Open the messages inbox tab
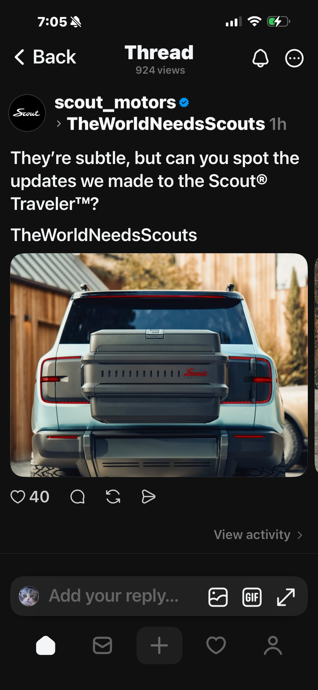Image resolution: width=318 pixels, height=690 pixels. [x=102, y=646]
